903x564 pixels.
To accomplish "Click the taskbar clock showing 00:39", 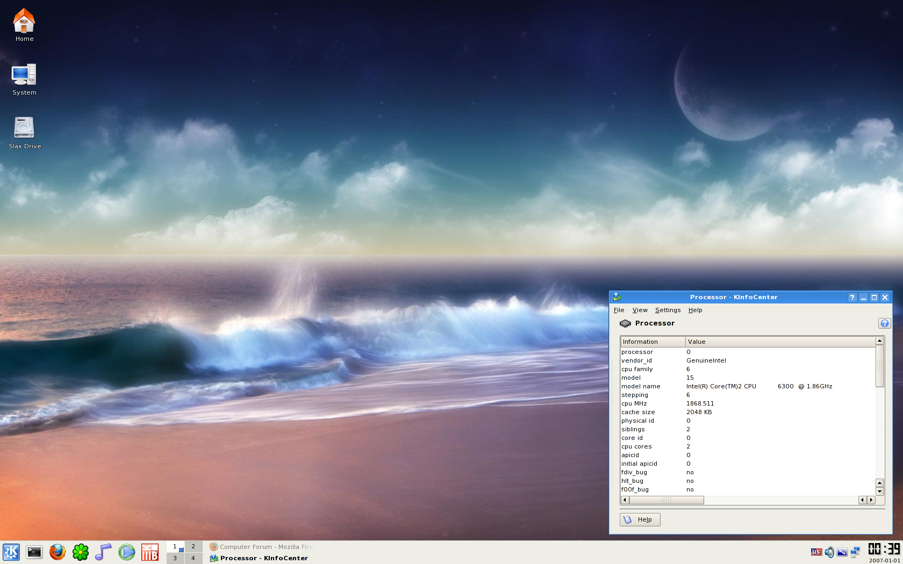I will (x=884, y=549).
